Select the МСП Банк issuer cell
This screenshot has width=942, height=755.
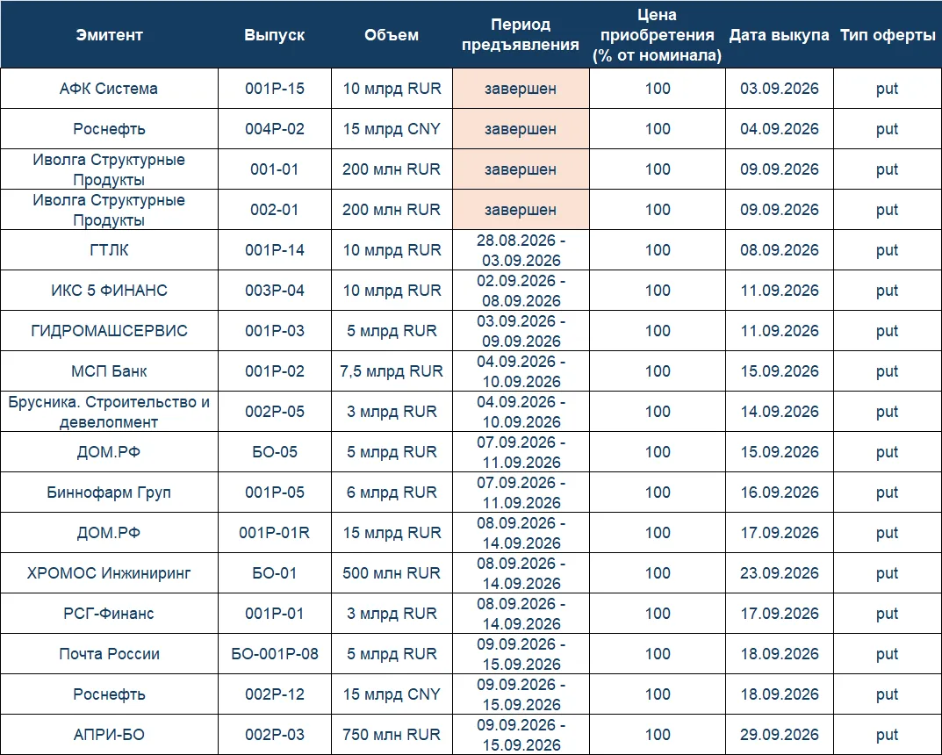[109, 370]
